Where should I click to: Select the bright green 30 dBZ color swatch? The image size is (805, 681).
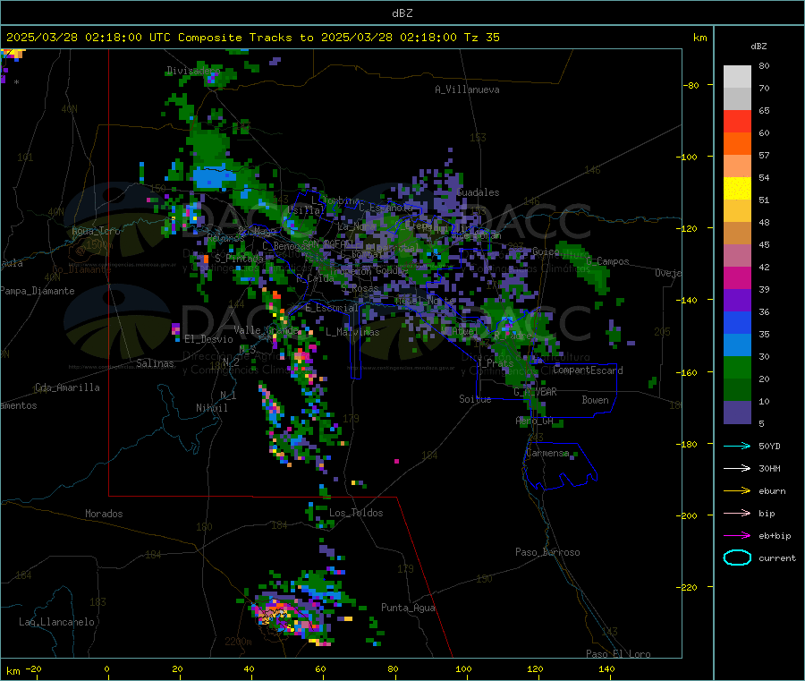(x=737, y=367)
